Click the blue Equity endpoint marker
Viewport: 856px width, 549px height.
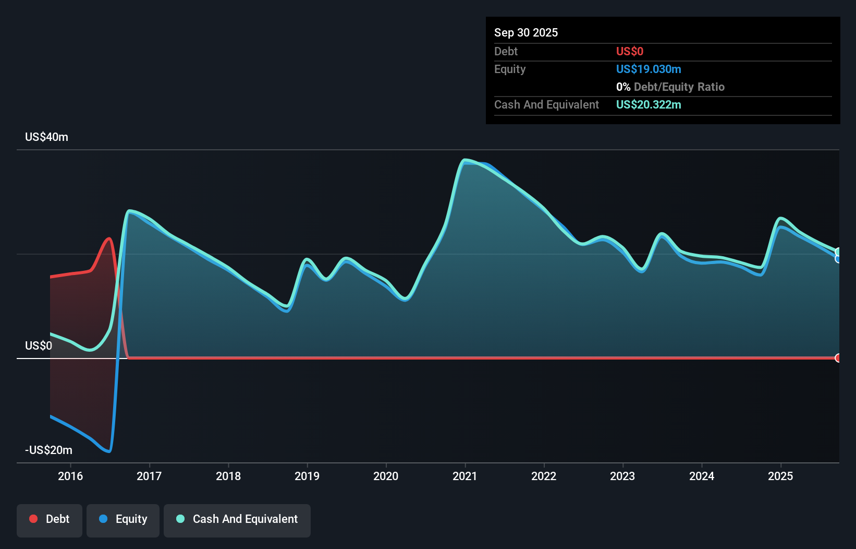point(838,258)
